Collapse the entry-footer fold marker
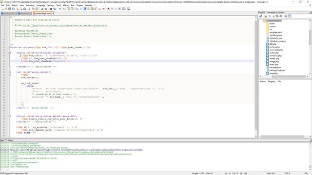The width and height of the screenshot is (312, 175). coord(10,116)
